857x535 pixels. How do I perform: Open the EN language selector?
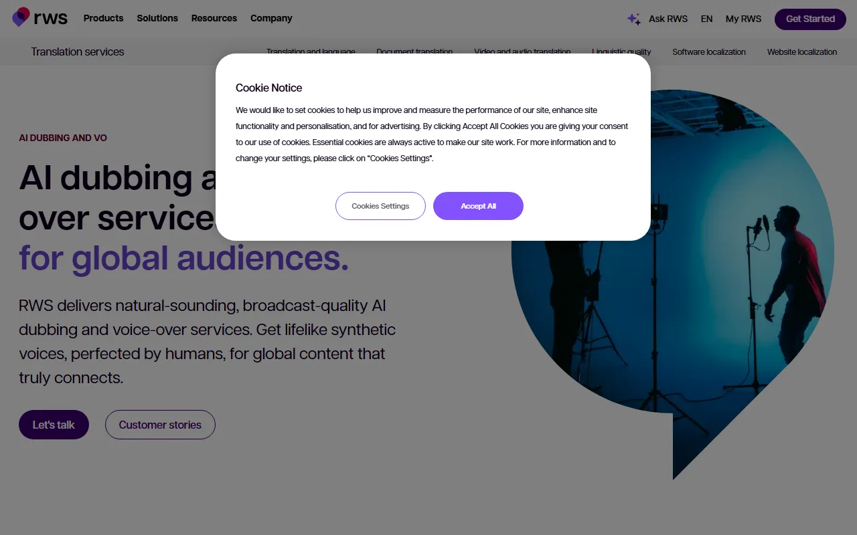[x=706, y=19]
